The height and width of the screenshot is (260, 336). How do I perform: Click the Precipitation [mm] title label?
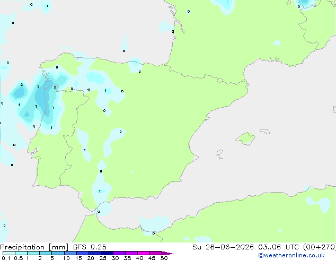point(34,247)
